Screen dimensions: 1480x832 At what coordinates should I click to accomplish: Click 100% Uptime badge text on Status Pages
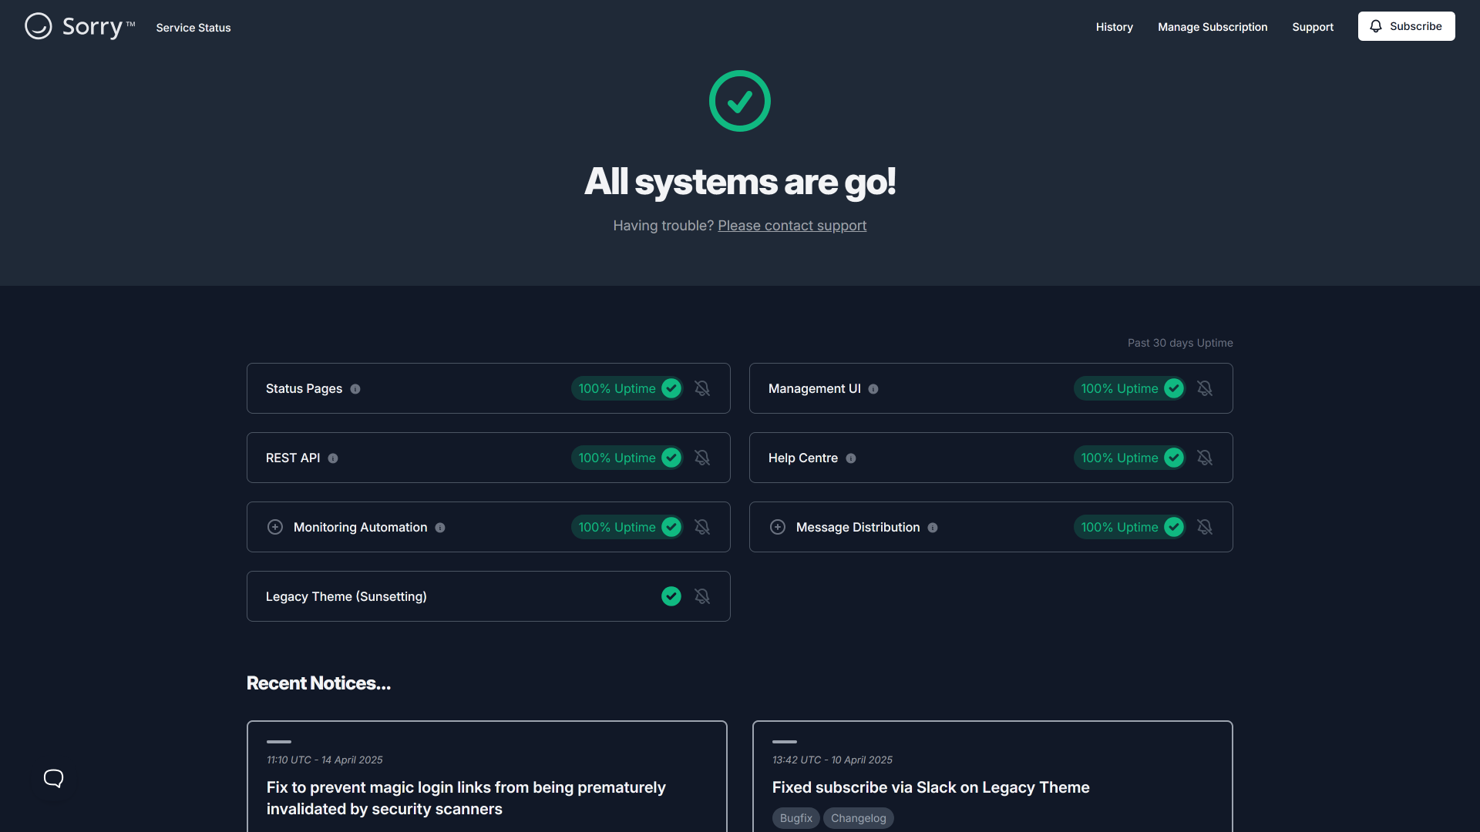coord(617,389)
